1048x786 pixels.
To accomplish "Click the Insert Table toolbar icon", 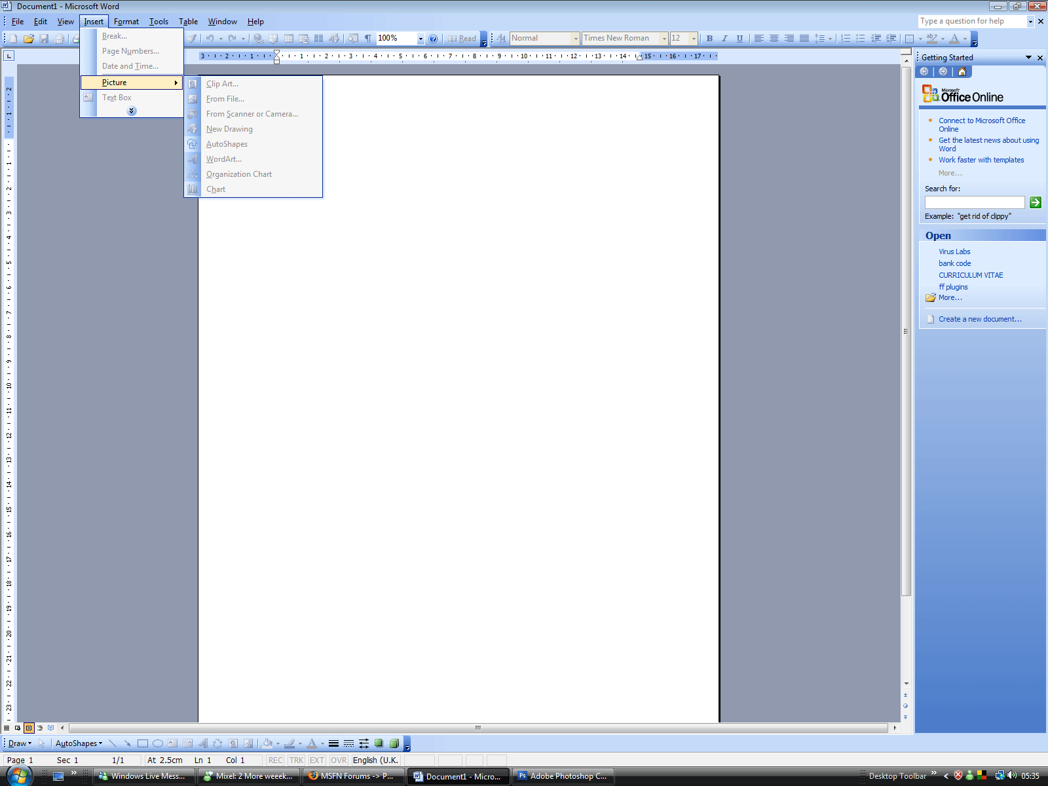I will point(288,39).
